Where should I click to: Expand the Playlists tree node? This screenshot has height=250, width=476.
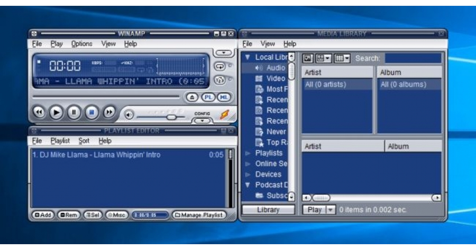[x=248, y=153]
